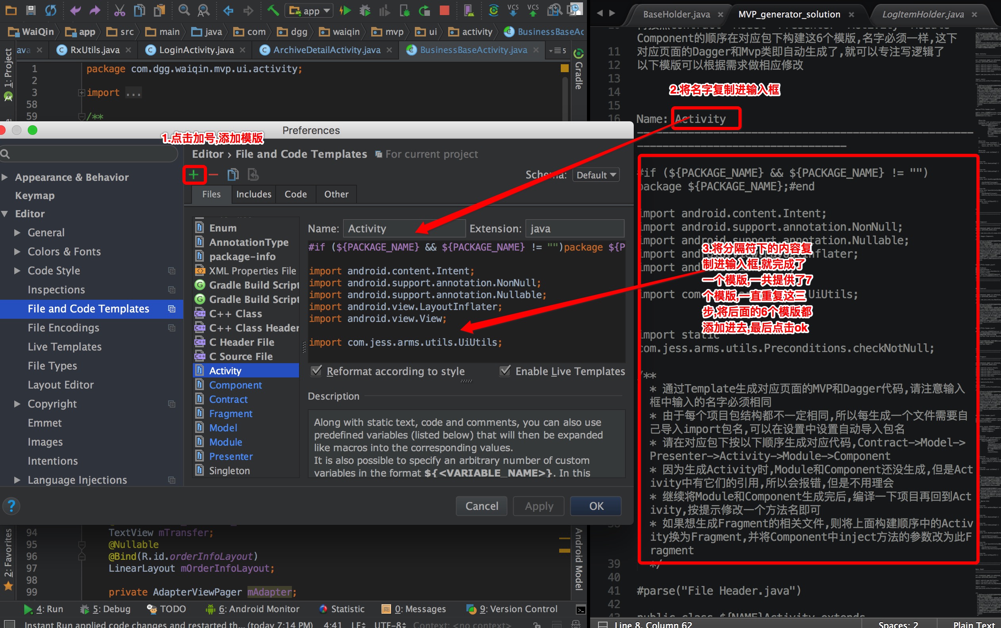Expand the Appearance & Behavior tree node

(x=5, y=177)
